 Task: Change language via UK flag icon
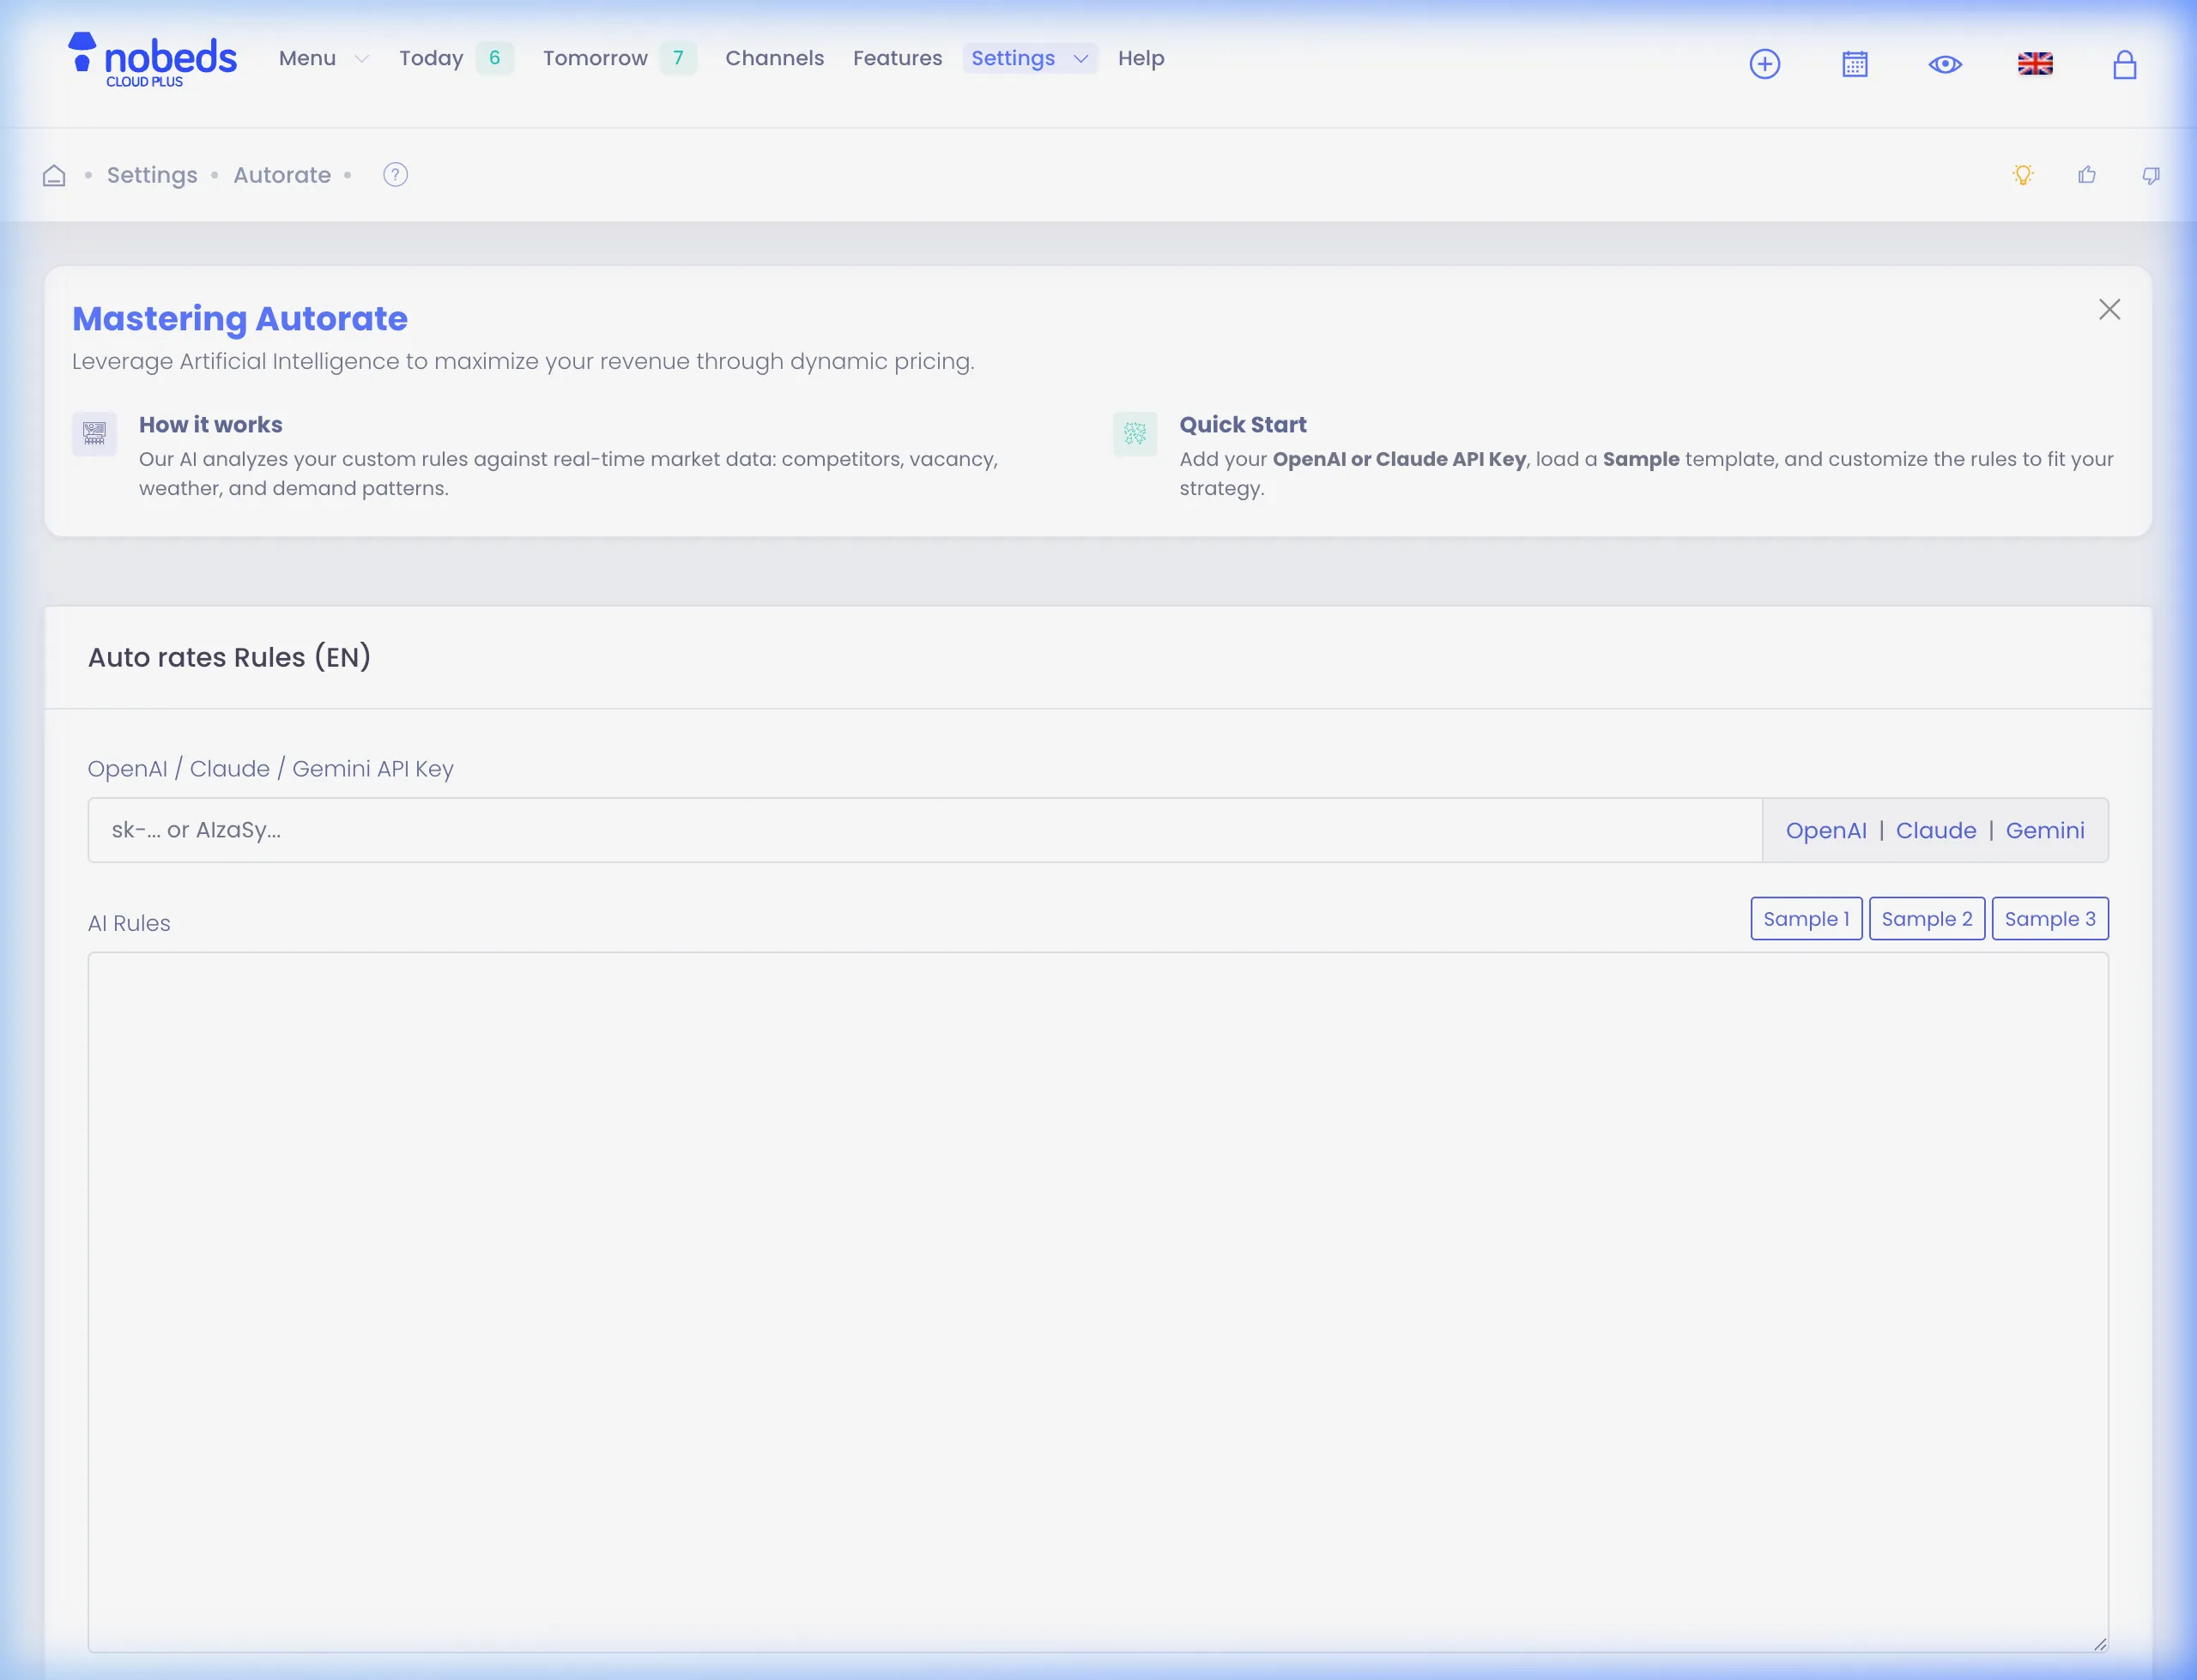(x=2034, y=64)
